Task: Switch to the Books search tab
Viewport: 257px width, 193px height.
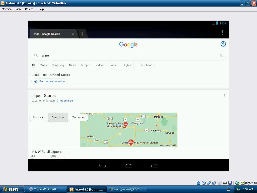Action: click(x=113, y=65)
